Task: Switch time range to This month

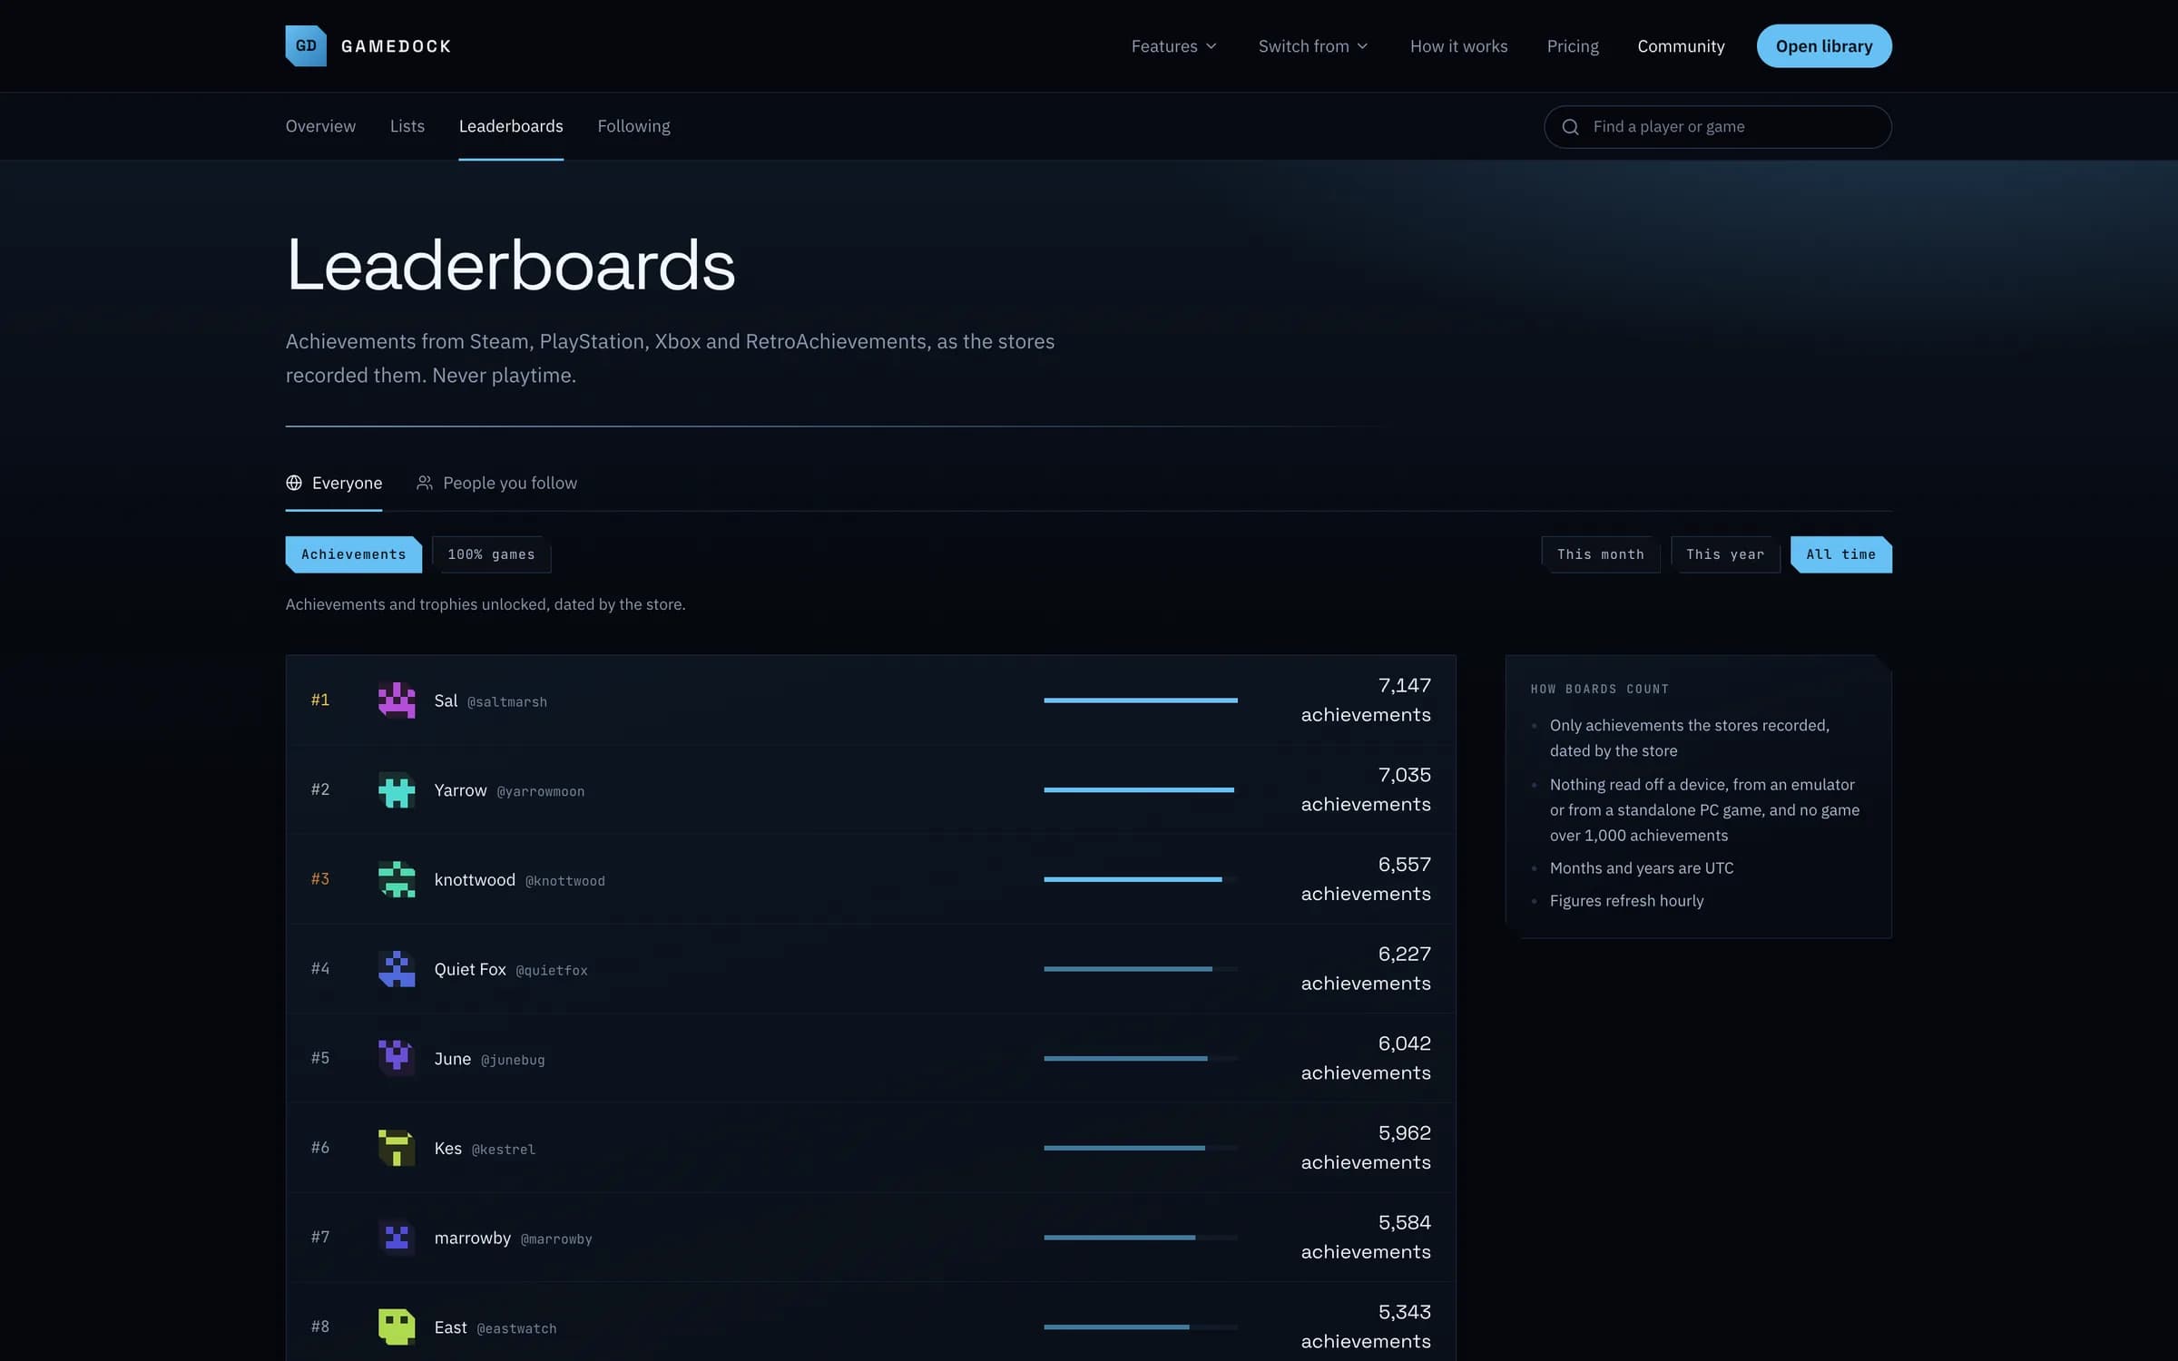Action: 1600,554
